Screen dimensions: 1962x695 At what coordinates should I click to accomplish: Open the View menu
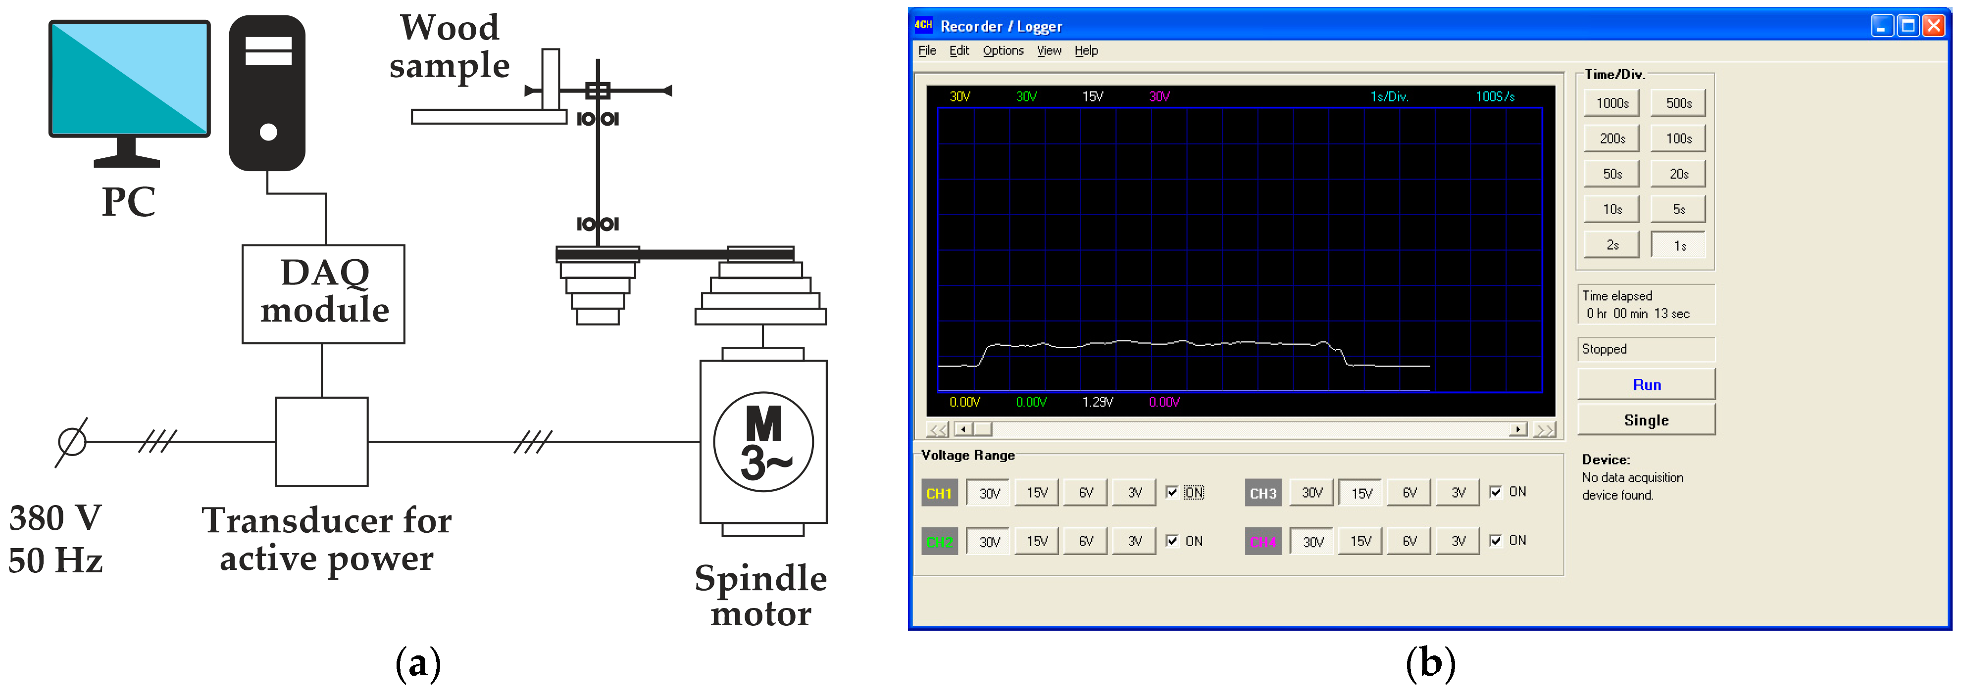pyautogui.click(x=1049, y=50)
